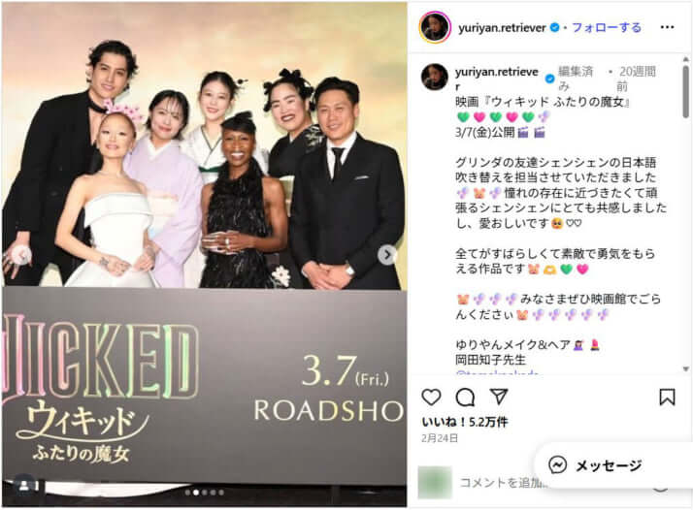Screen dimensions: 693x510
Task: Open the three-dot more options menu
Action: [667, 27]
